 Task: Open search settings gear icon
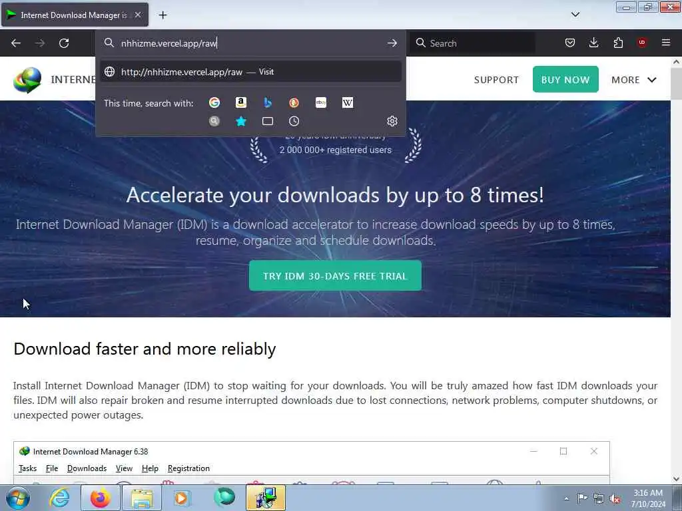coord(392,121)
